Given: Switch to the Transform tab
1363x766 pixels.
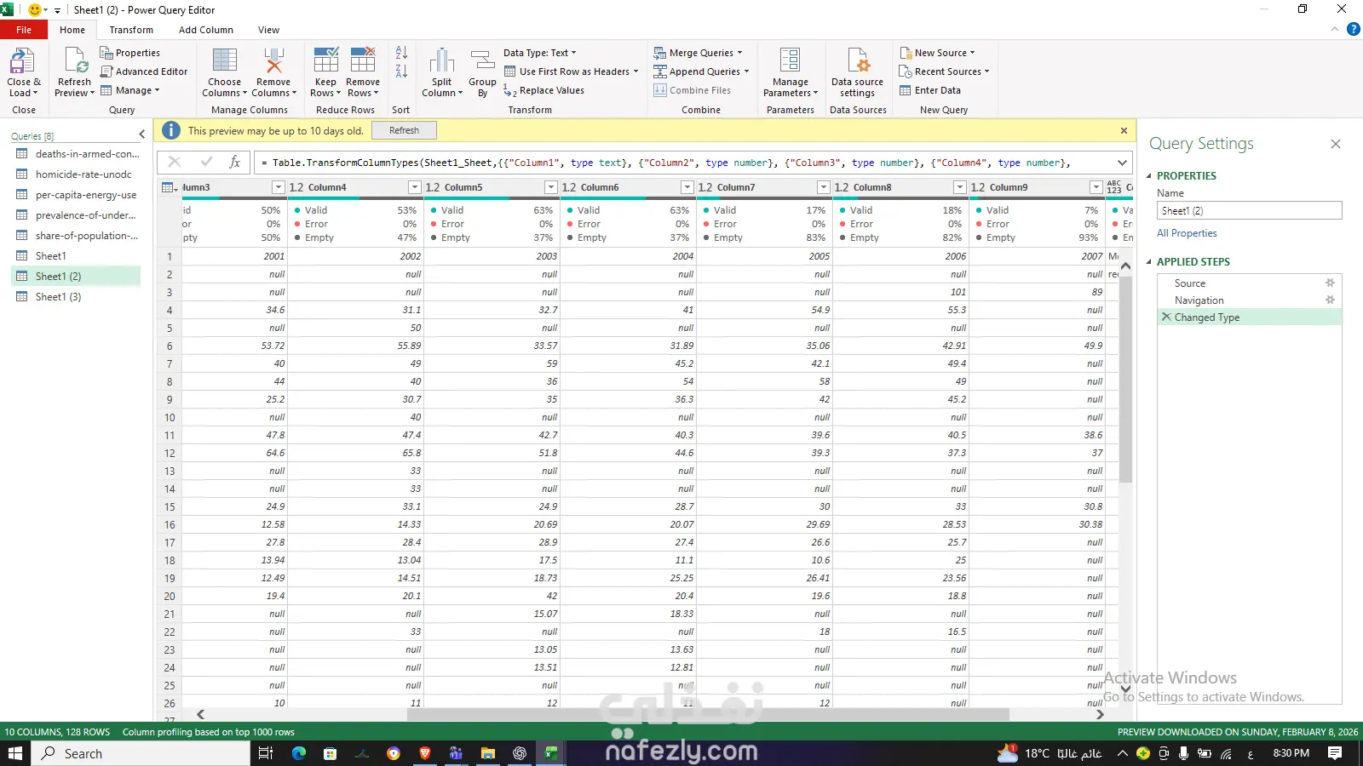Looking at the screenshot, I should click(x=131, y=30).
